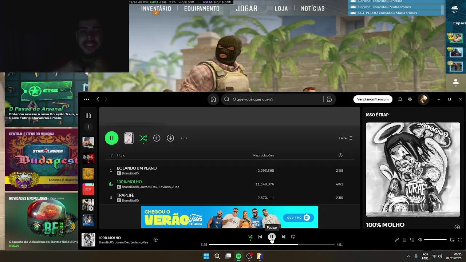The height and width of the screenshot is (262, 466).
Task: Pause playlist with large green button
Action: coord(111,138)
